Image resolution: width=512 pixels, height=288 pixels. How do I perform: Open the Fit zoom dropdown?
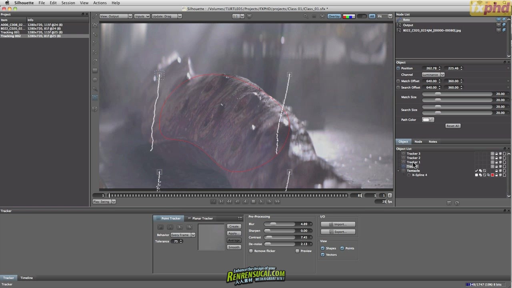[384, 16]
